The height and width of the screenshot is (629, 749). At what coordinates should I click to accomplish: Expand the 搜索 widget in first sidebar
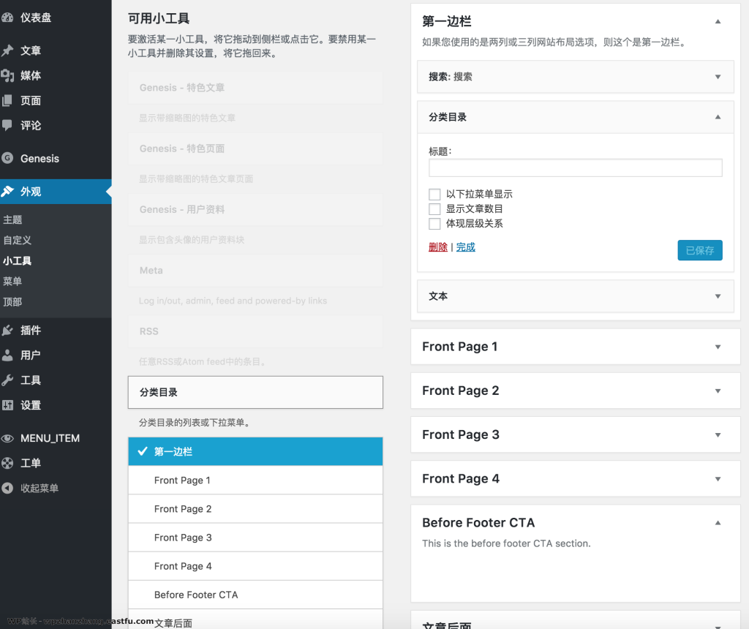tap(718, 77)
